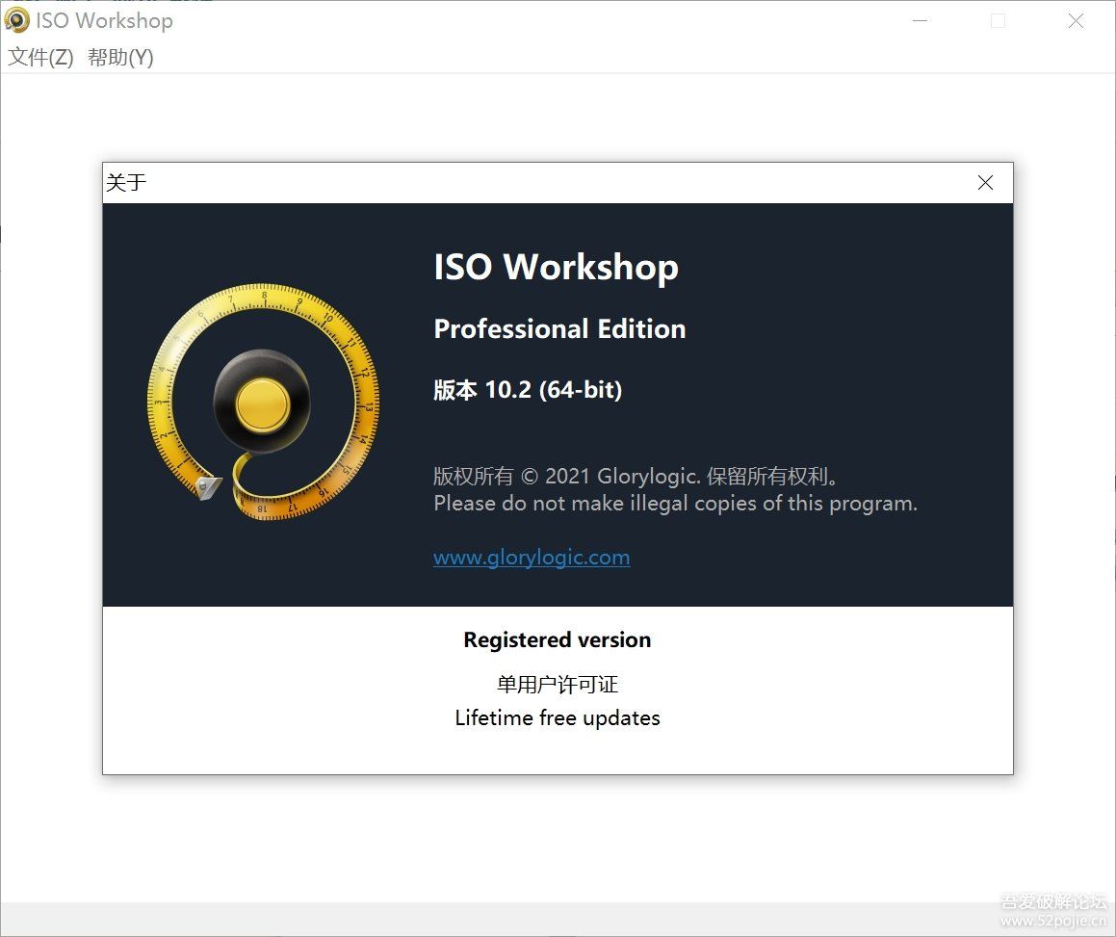Select the 'Professional Edition' label

[x=558, y=328]
